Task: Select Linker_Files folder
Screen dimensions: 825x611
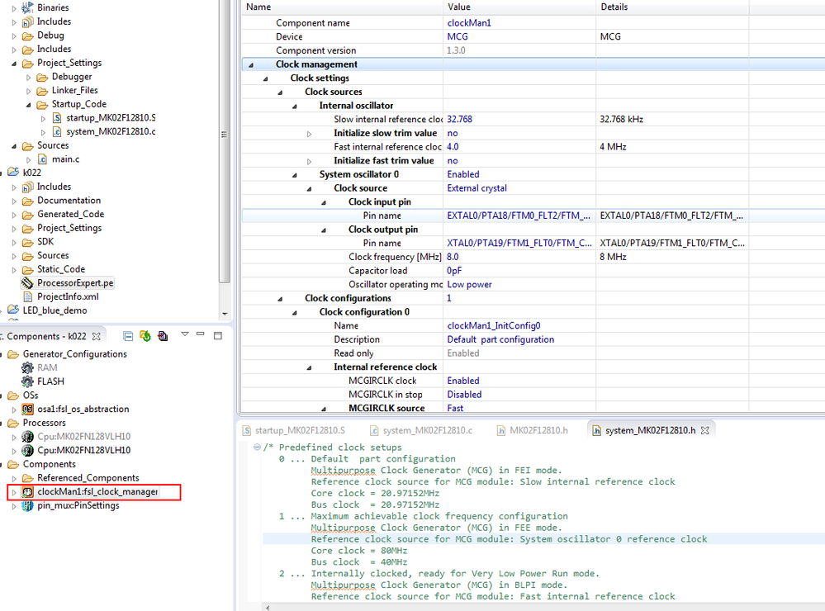Action: pyautogui.click(x=74, y=91)
